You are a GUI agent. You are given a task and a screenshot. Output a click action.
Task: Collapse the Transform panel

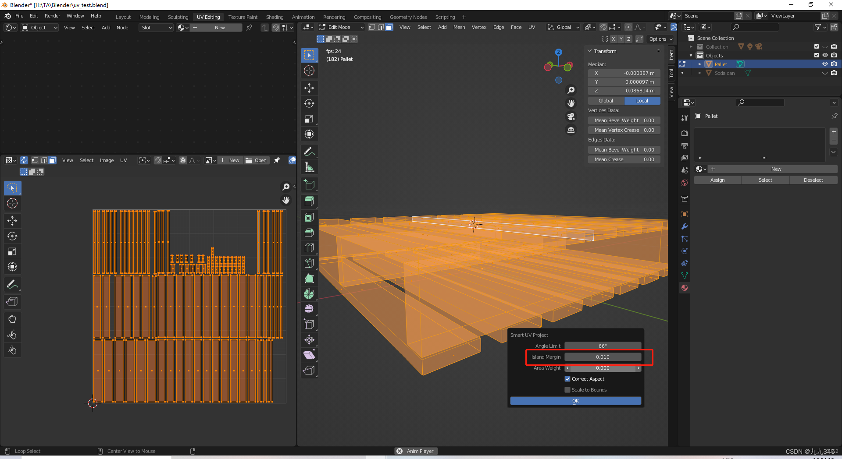[x=590, y=51]
